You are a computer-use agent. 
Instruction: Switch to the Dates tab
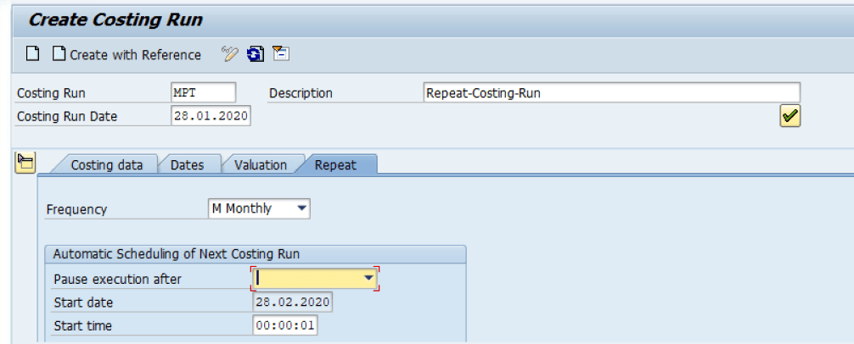click(187, 165)
